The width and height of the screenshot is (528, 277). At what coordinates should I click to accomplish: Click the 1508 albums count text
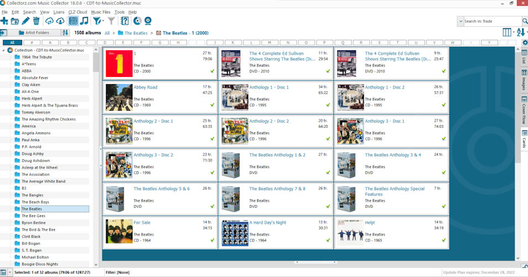click(x=87, y=33)
